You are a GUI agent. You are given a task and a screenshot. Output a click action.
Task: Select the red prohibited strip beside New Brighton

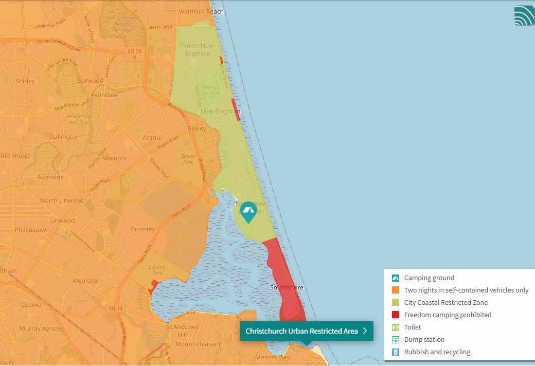pyautogui.click(x=236, y=109)
